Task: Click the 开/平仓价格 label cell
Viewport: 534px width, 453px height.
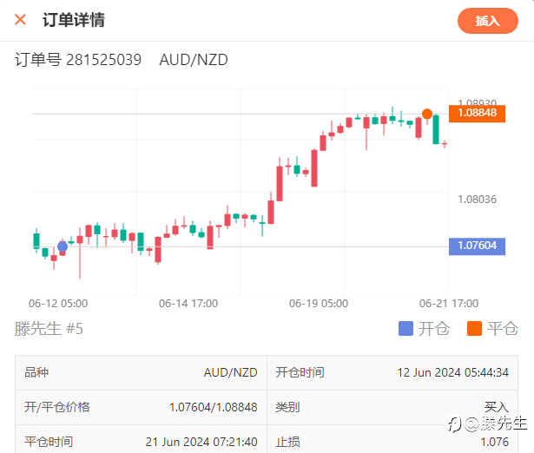Action: (x=57, y=407)
